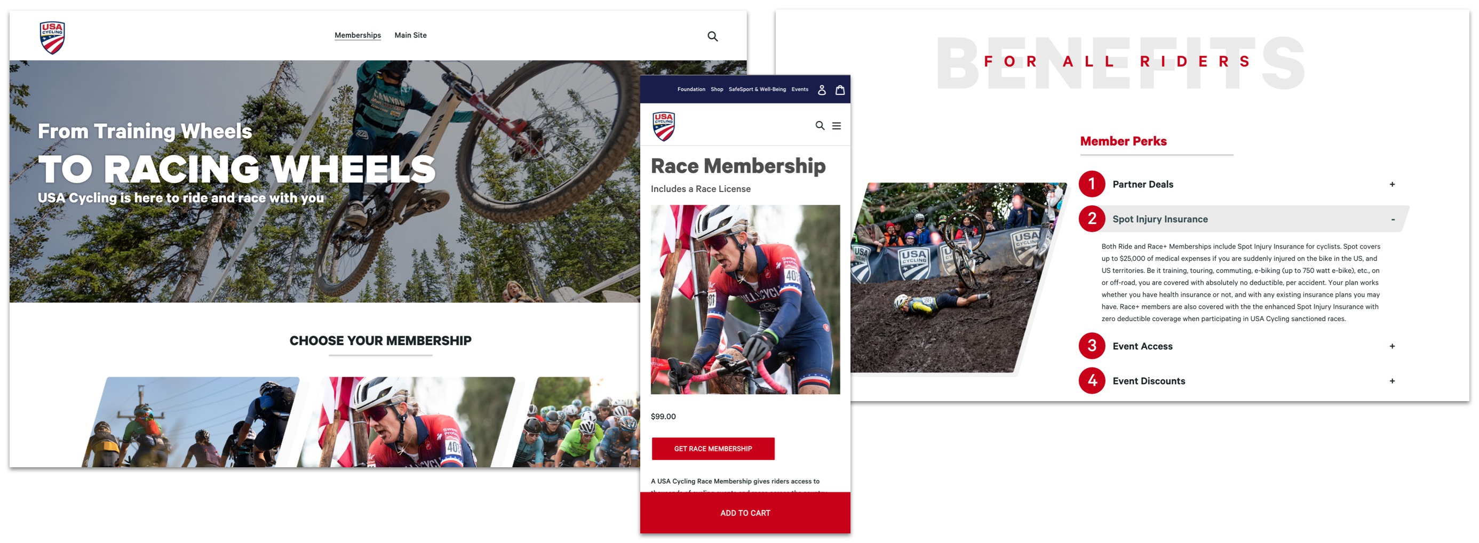Open SafeSport & Well-Being link
Viewport: 1479px width, 543px height.
(x=757, y=90)
